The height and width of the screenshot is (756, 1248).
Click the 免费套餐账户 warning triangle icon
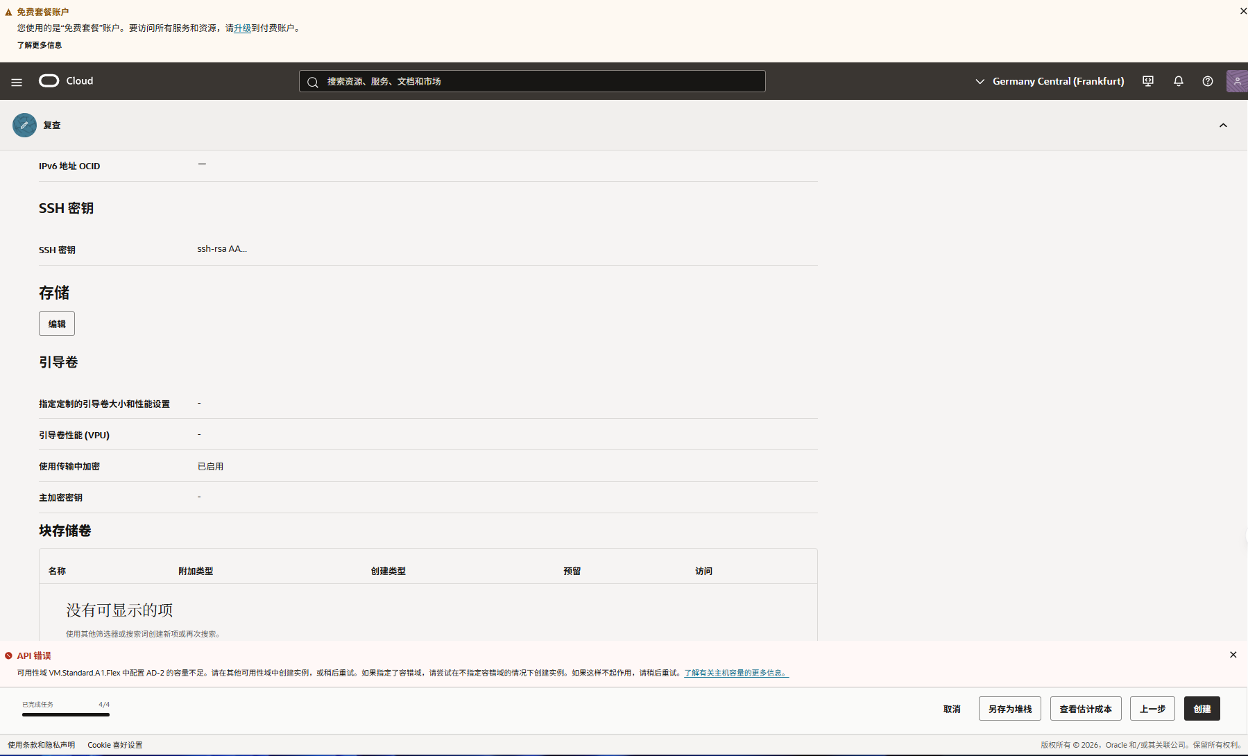pos(8,12)
